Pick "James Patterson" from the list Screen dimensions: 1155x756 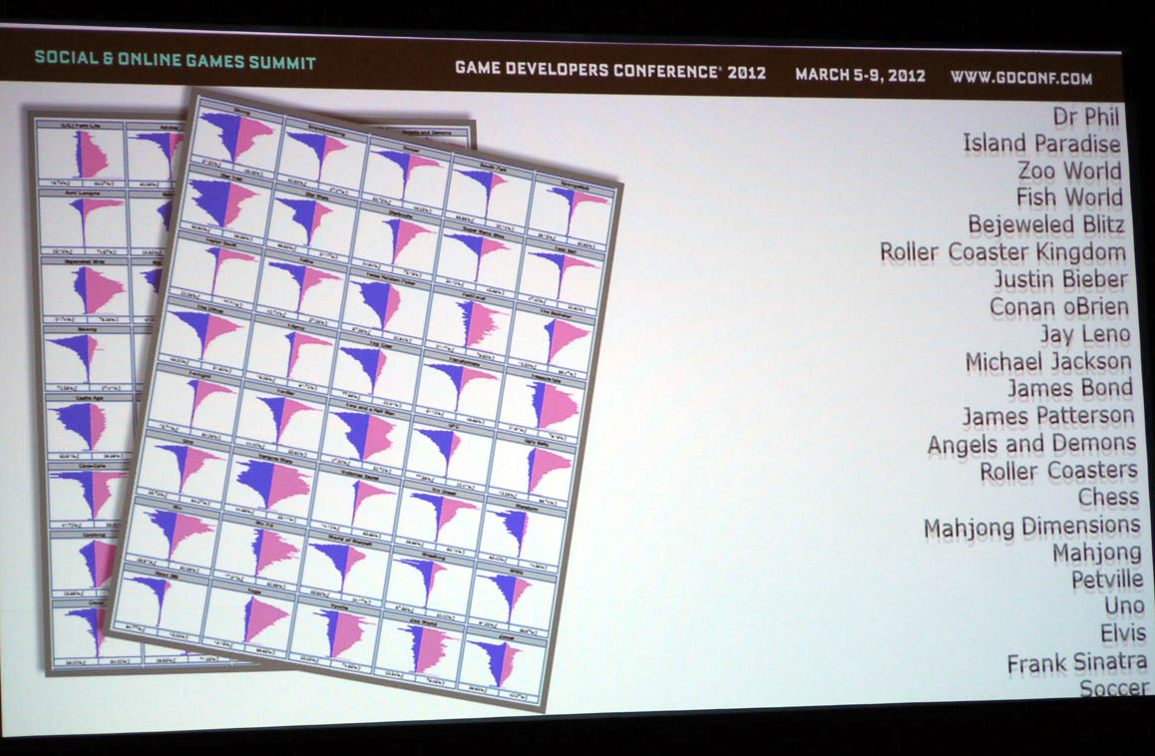[x=1048, y=416]
